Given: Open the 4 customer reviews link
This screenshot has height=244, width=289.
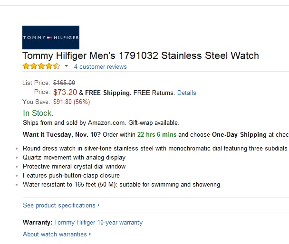Looking at the screenshot, I should (x=100, y=67).
